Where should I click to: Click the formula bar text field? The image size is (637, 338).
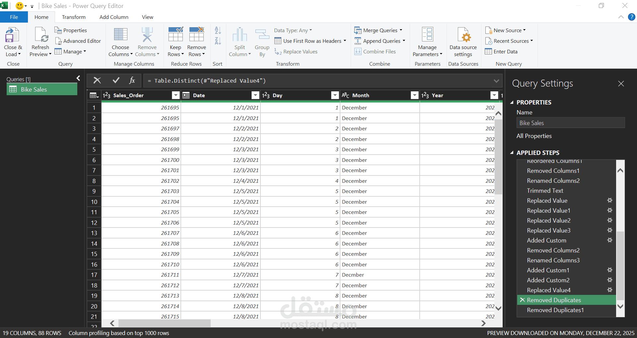(x=318, y=81)
